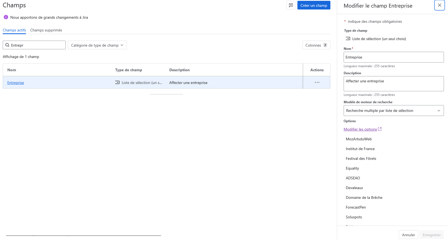The width and height of the screenshot is (448, 240).
Task: Click the purple info icon near announcement
Action: click(6, 17)
